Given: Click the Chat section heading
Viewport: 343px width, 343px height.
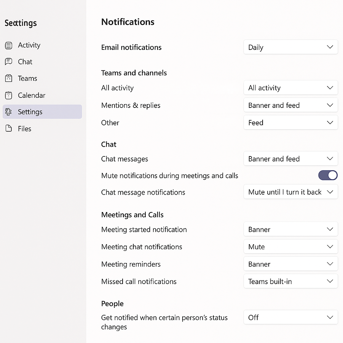Looking at the screenshot, I should (x=109, y=144).
